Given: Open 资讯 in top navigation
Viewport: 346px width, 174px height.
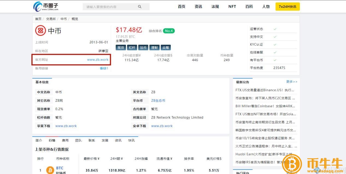Looking at the screenshot, I should [x=198, y=7].
